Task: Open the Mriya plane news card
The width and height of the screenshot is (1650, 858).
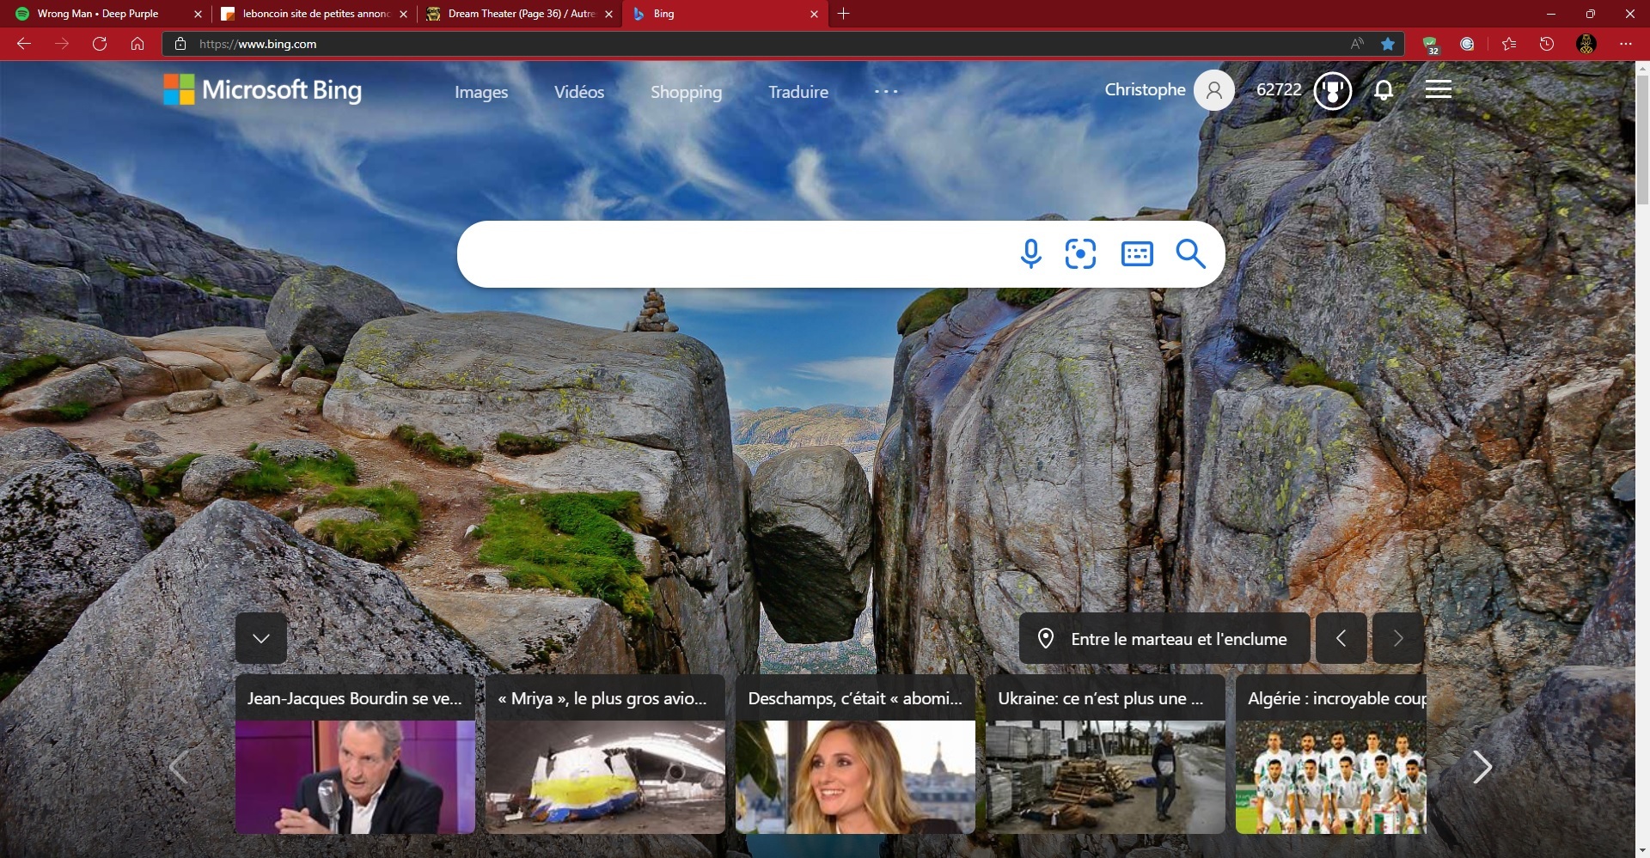Action: click(x=605, y=754)
